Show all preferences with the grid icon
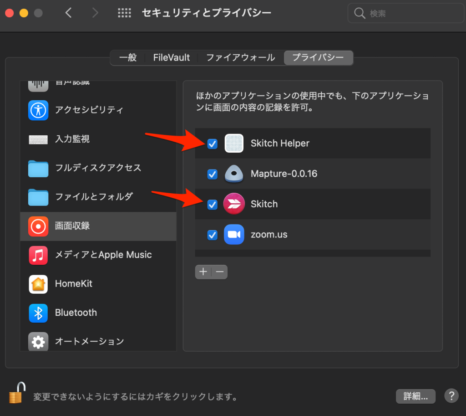This screenshot has height=416, width=466. (x=124, y=13)
